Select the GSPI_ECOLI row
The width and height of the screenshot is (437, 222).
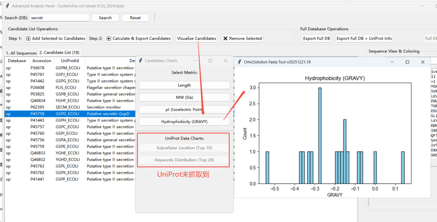[x=70, y=133]
